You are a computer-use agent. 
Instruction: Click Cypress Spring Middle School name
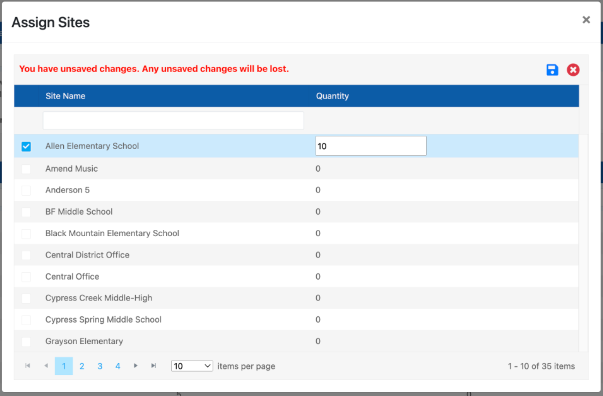[x=103, y=319]
